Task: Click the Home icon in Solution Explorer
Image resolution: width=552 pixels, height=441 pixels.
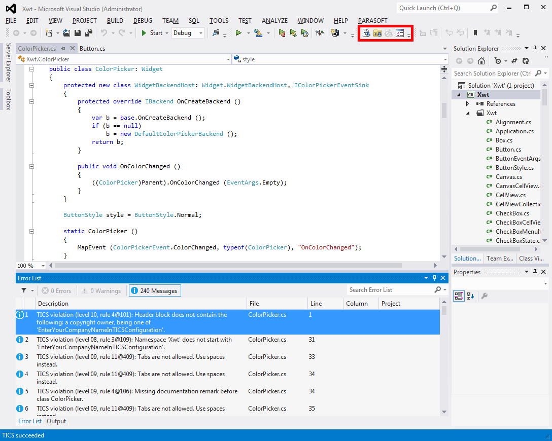Action: pos(481,61)
